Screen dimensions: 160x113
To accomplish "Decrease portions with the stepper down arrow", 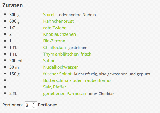I will [x=34, y=106].
